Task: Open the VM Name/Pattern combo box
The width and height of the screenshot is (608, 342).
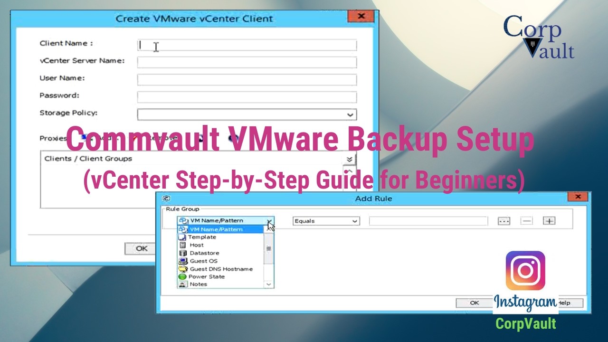Action: click(x=225, y=221)
